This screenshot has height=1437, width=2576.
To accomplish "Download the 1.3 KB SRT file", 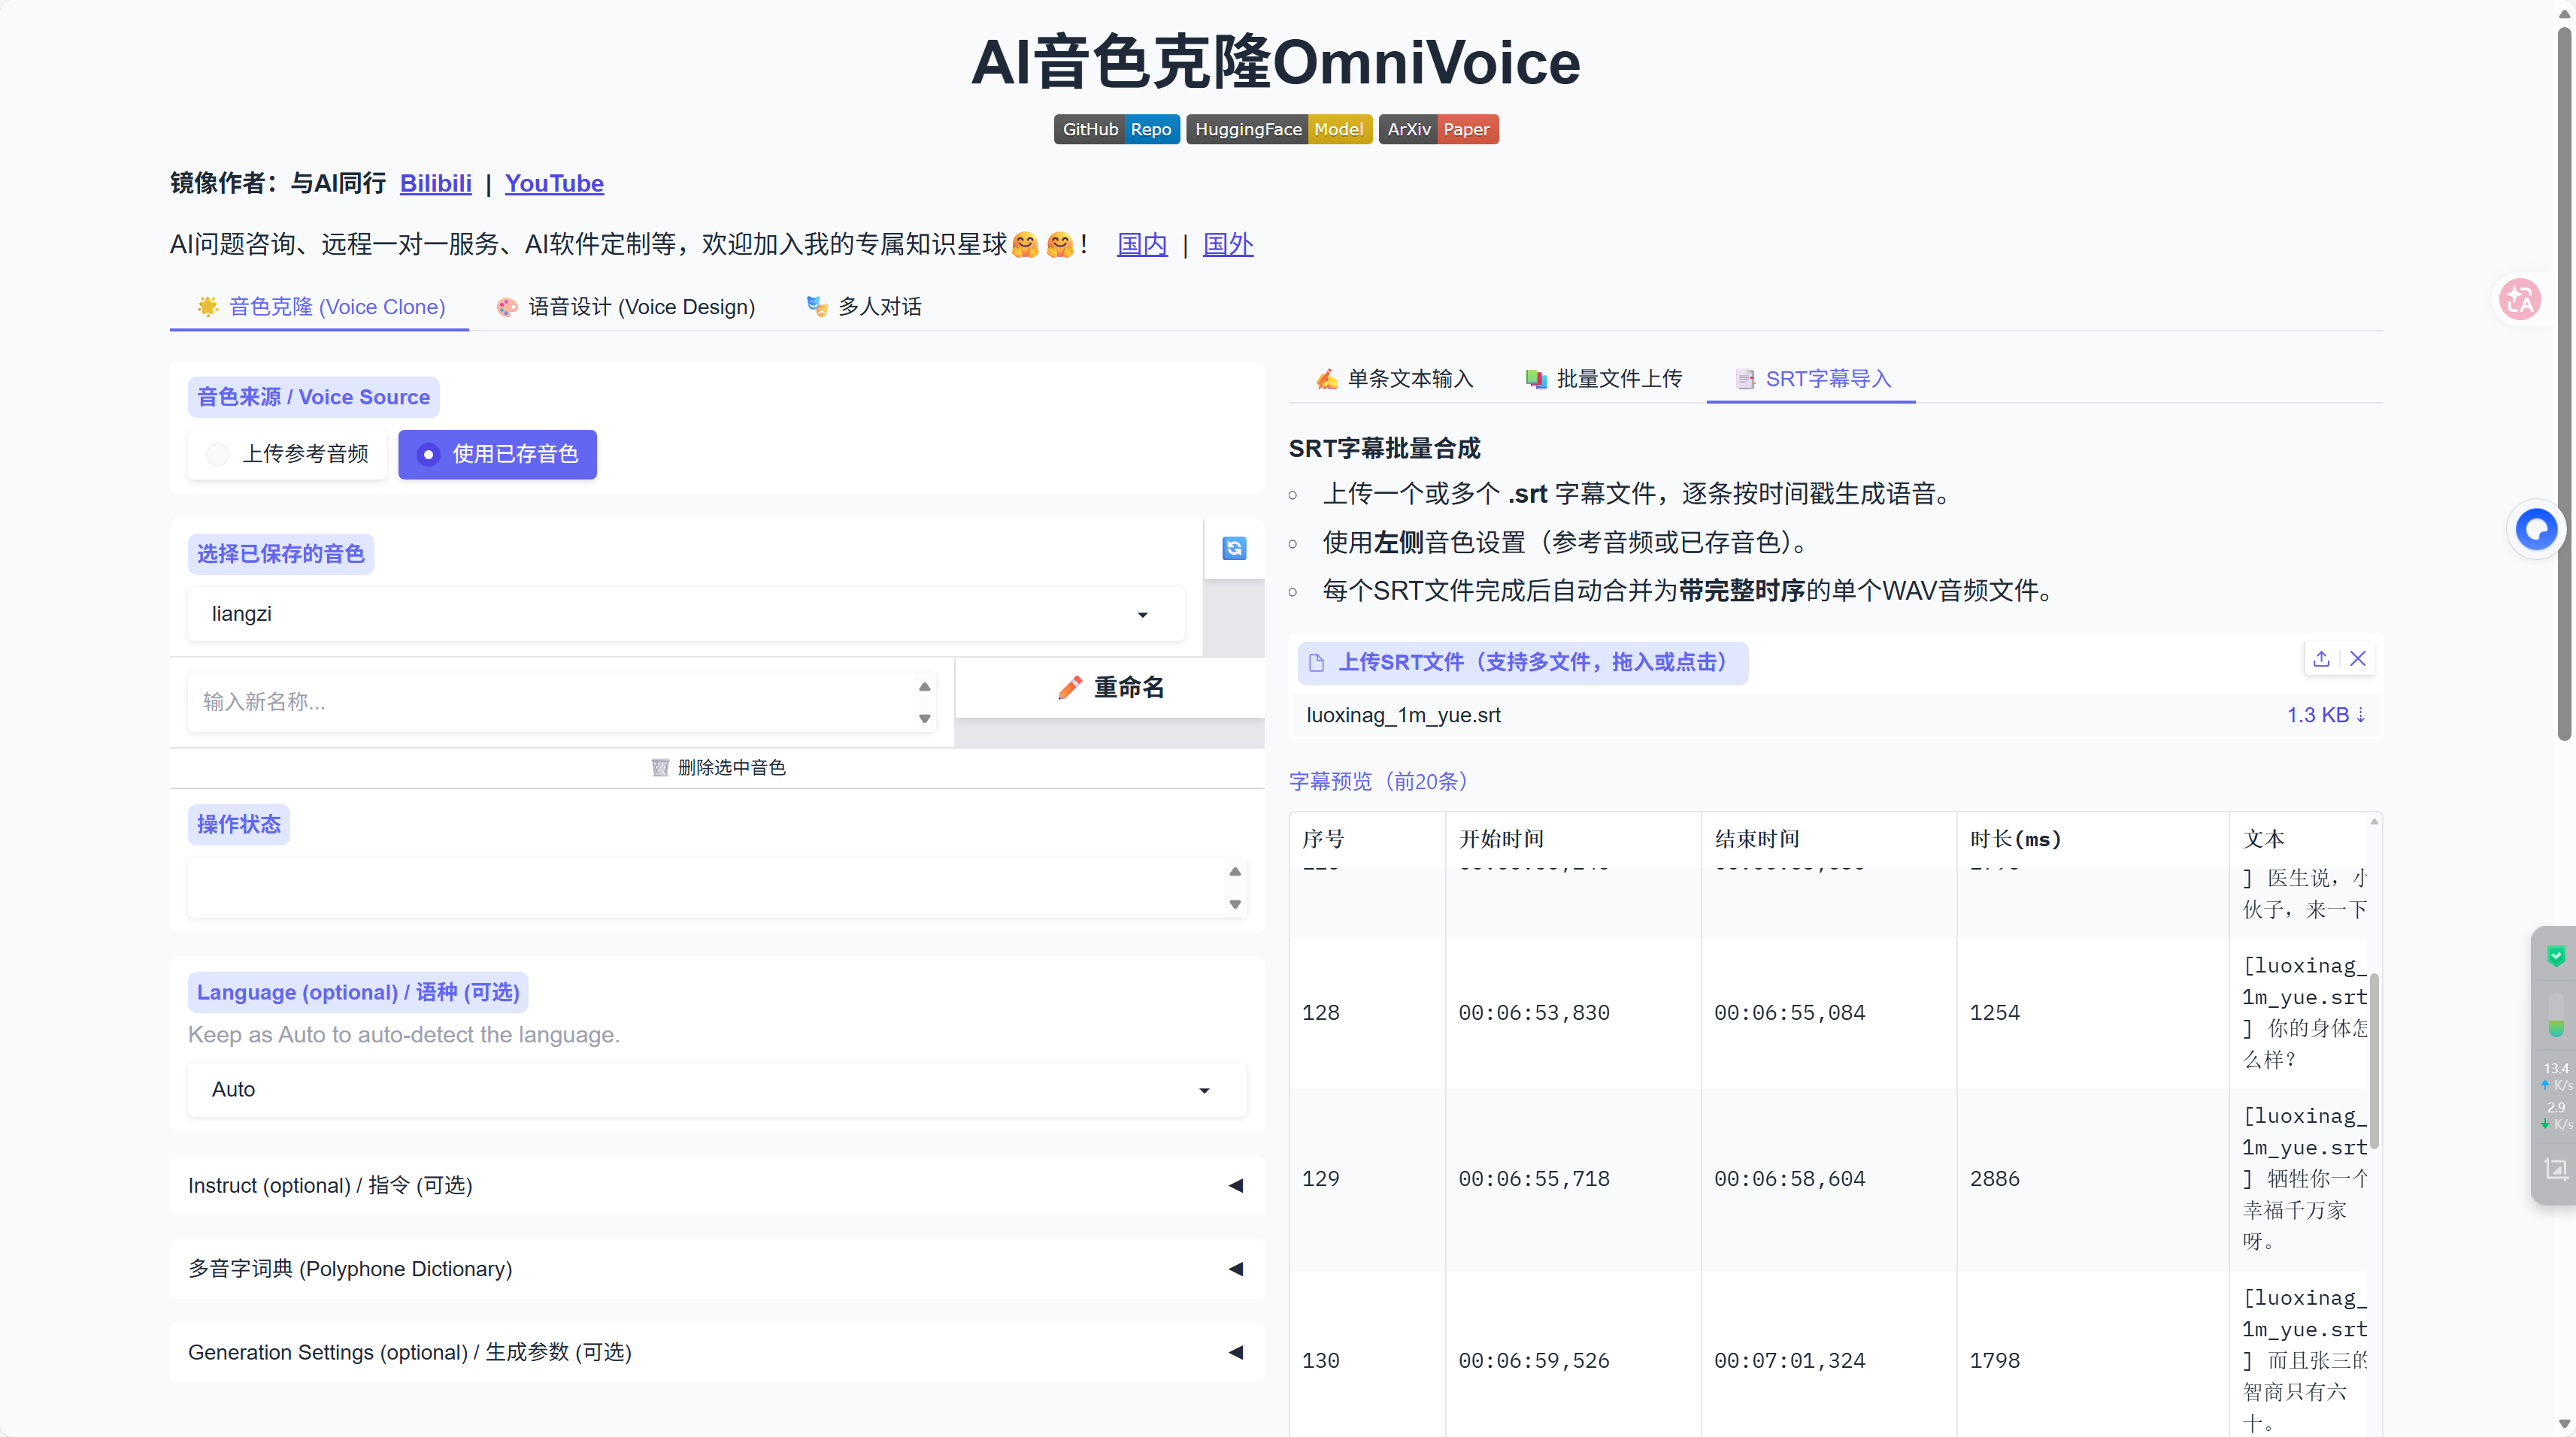I will point(2326,715).
